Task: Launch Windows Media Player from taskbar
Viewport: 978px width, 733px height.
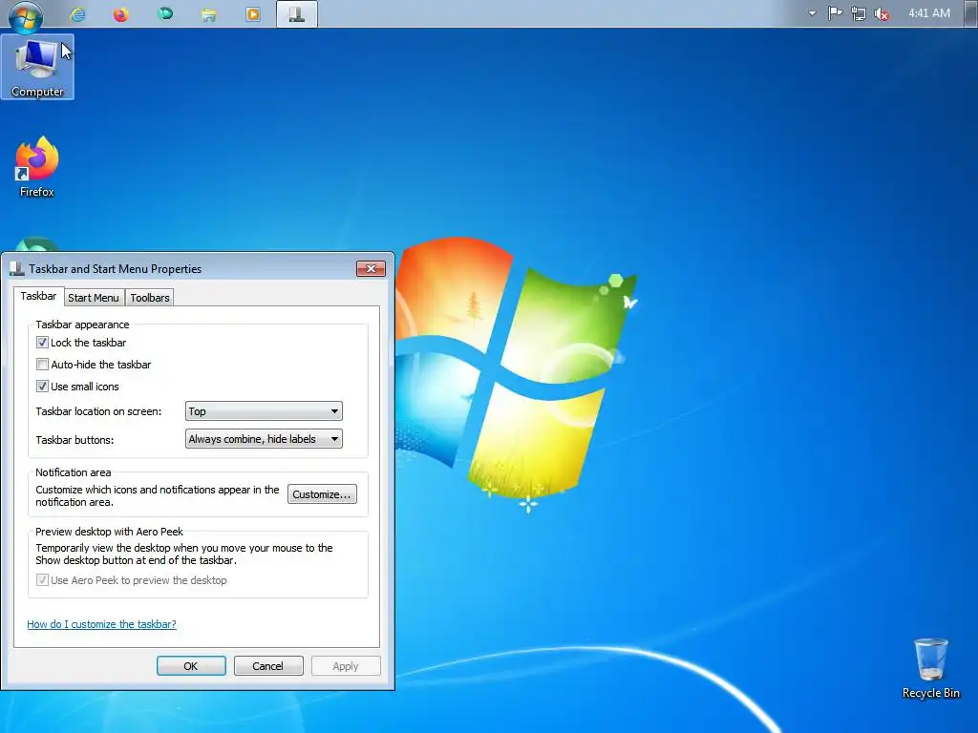Action: point(252,13)
